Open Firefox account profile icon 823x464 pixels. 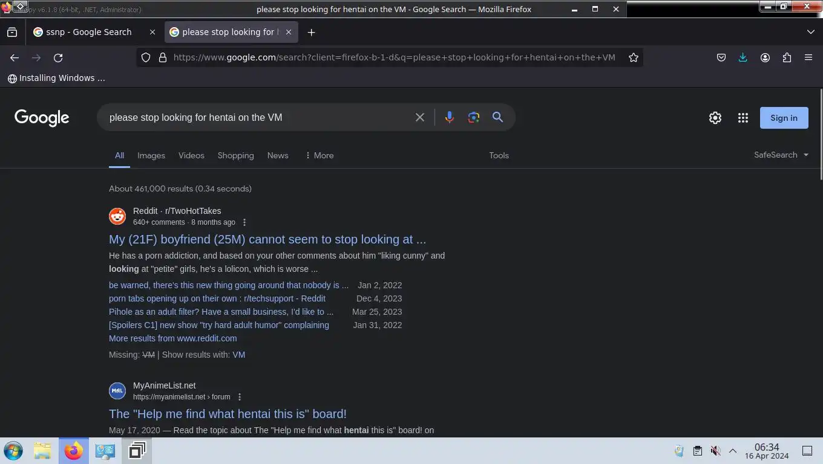[x=765, y=57]
